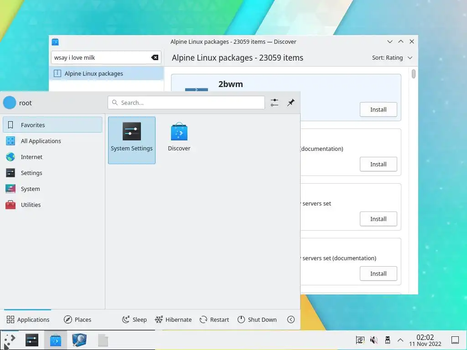This screenshot has height=350, width=467.
Task: Launch Discover from the Favorites grid
Action: (x=179, y=140)
